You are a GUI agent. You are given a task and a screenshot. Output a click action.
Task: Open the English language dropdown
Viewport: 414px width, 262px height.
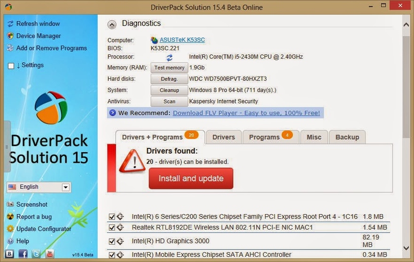(65, 187)
